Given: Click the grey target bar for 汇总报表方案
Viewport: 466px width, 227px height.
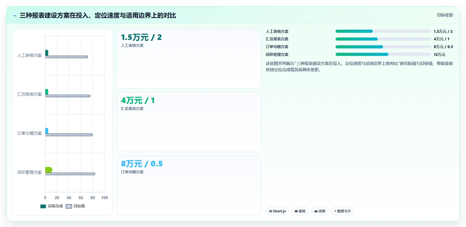Looking at the screenshot, I should pos(68,96).
